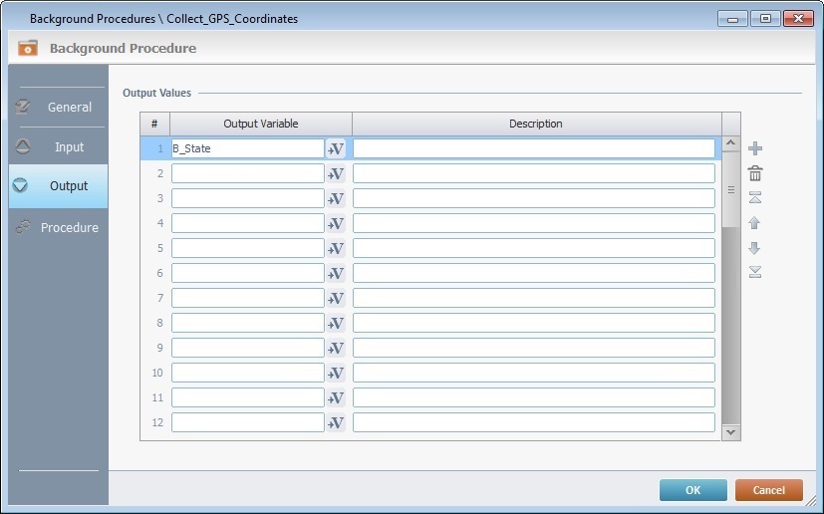Click the Output Variable field in row 3
The height and width of the screenshot is (514, 824).
click(x=247, y=198)
